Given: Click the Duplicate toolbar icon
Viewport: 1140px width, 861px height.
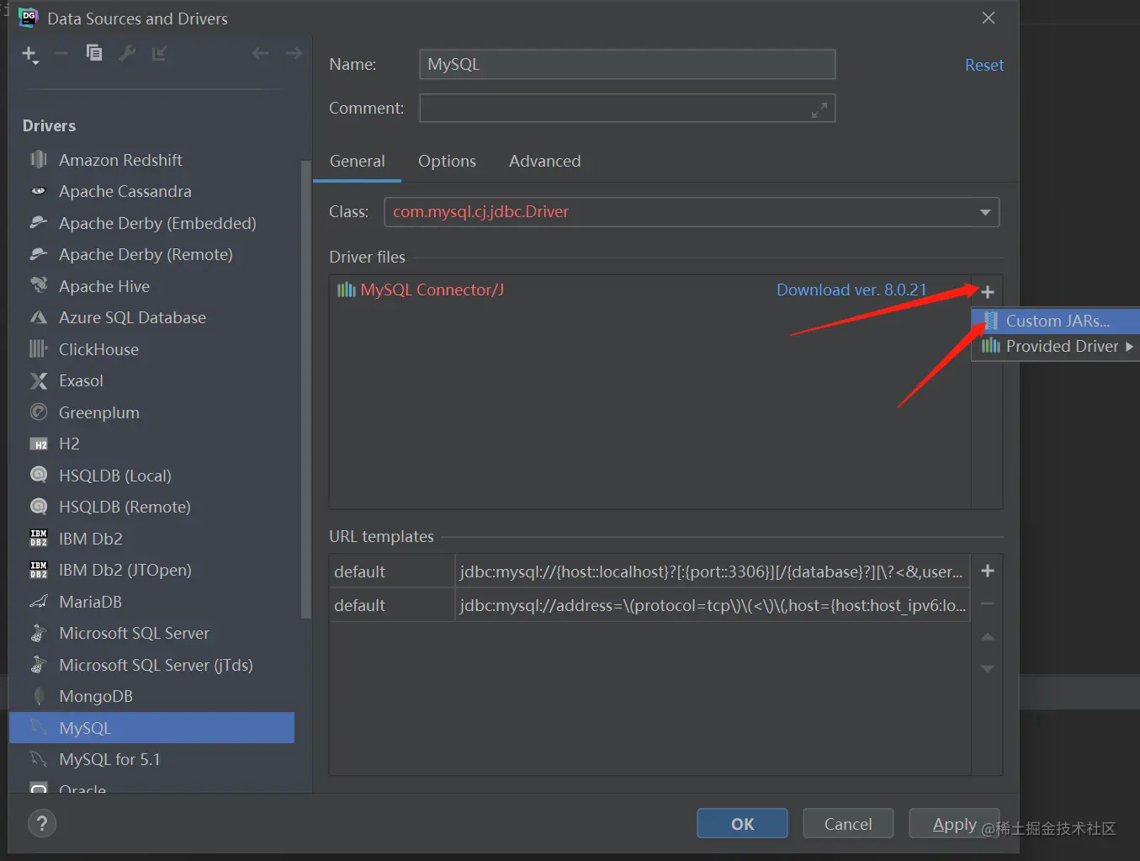Looking at the screenshot, I should click(94, 53).
